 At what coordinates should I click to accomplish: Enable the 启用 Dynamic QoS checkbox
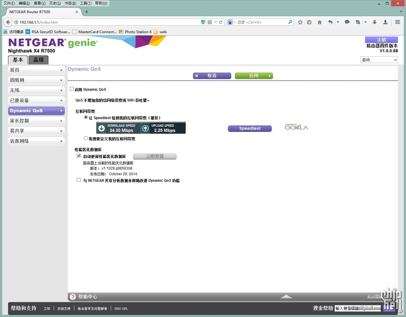(x=72, y=89)
